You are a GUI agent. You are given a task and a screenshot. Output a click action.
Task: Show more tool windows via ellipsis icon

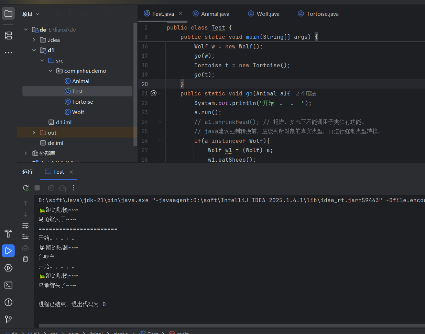coord(9,53)
